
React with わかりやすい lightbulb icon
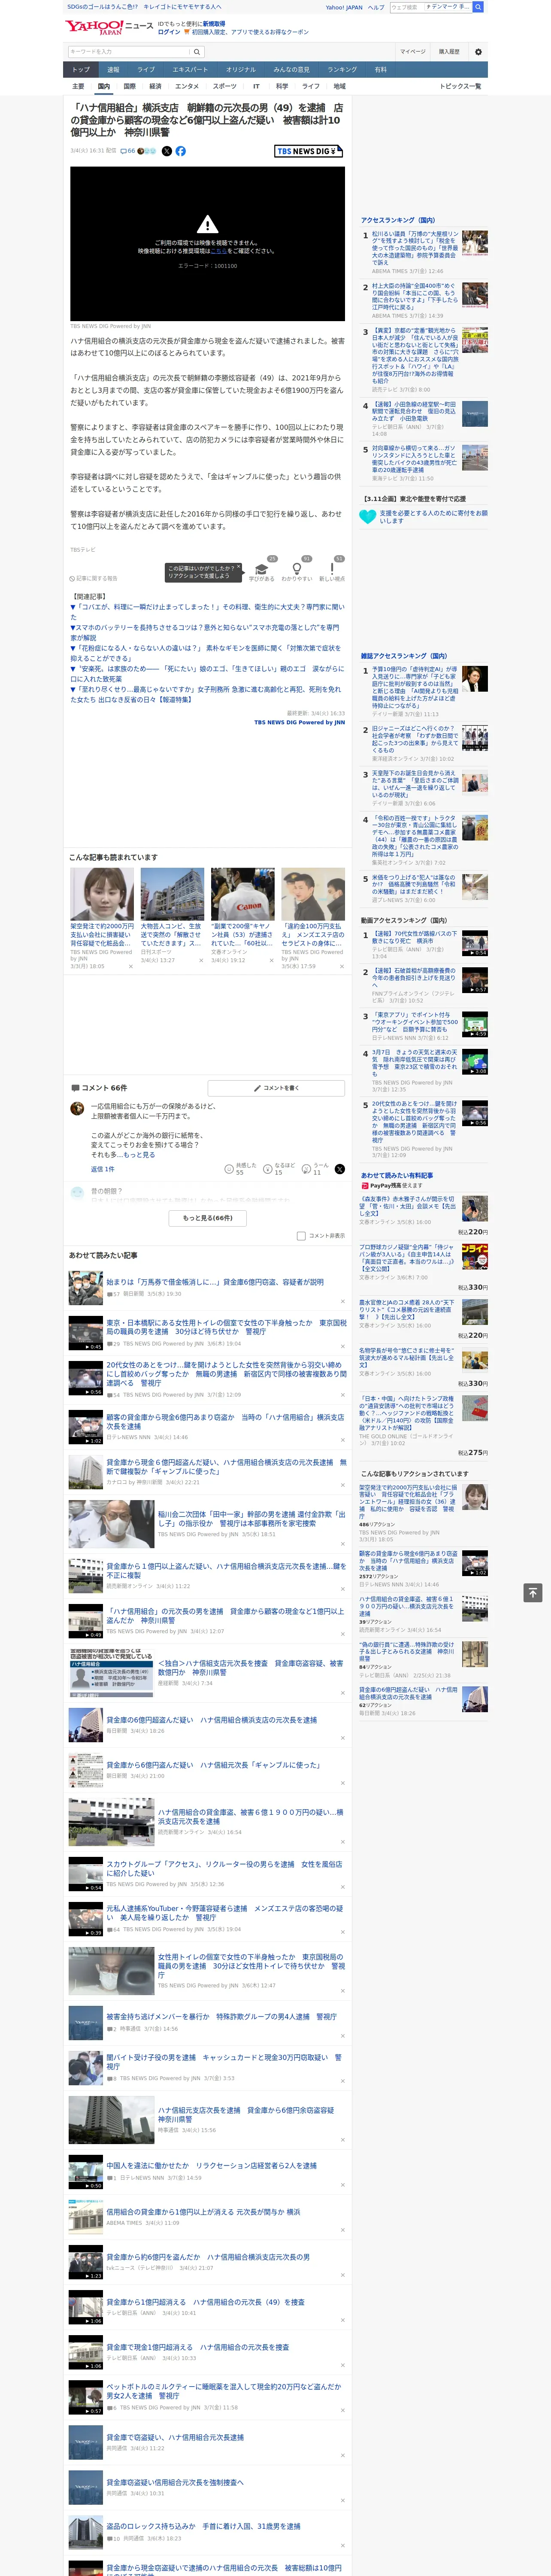[x=296, y=568]
